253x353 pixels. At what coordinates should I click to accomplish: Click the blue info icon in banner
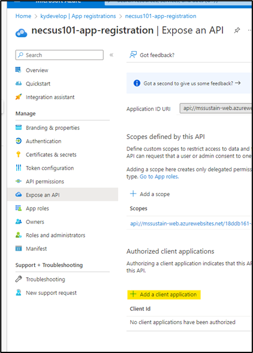point(137,84)
